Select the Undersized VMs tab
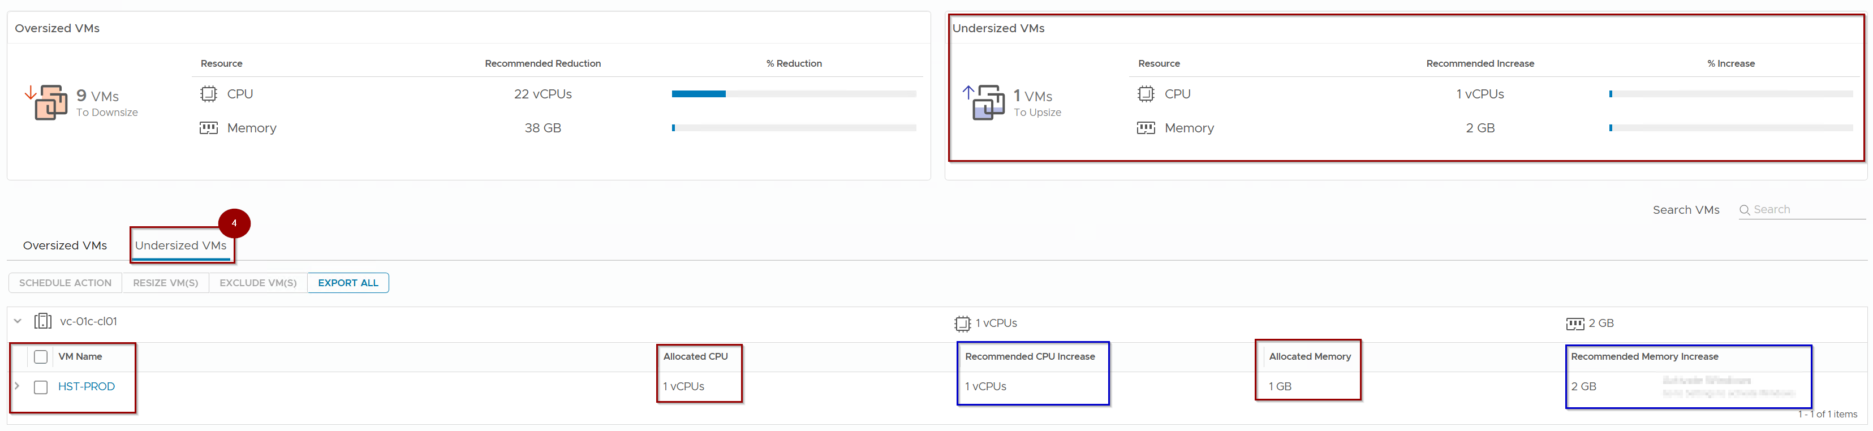The image size is (1873, 431). 180,245
